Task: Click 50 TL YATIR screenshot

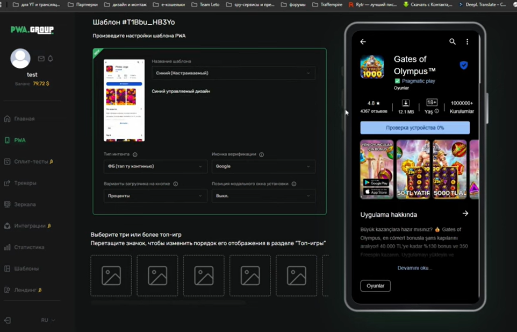Action: (413, 169)
